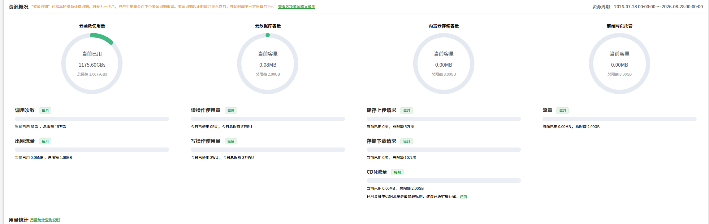Click the 内置云存储容量 ring chart
Viewport: 709px width, 224px height.
[x=444, y=64]
